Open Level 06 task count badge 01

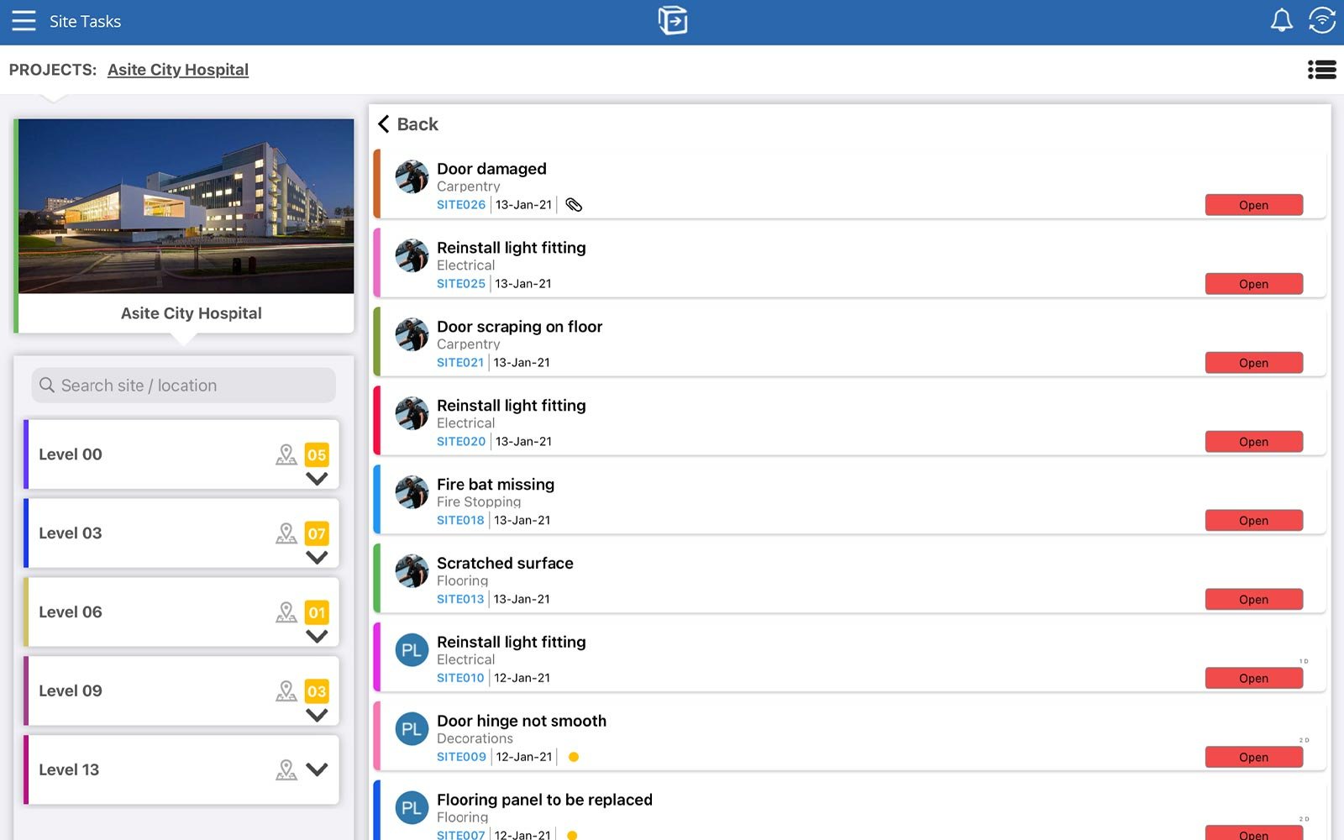(317, 612)
